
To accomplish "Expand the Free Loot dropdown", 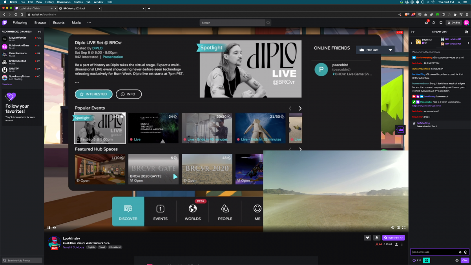I will [x=390, y=50].
